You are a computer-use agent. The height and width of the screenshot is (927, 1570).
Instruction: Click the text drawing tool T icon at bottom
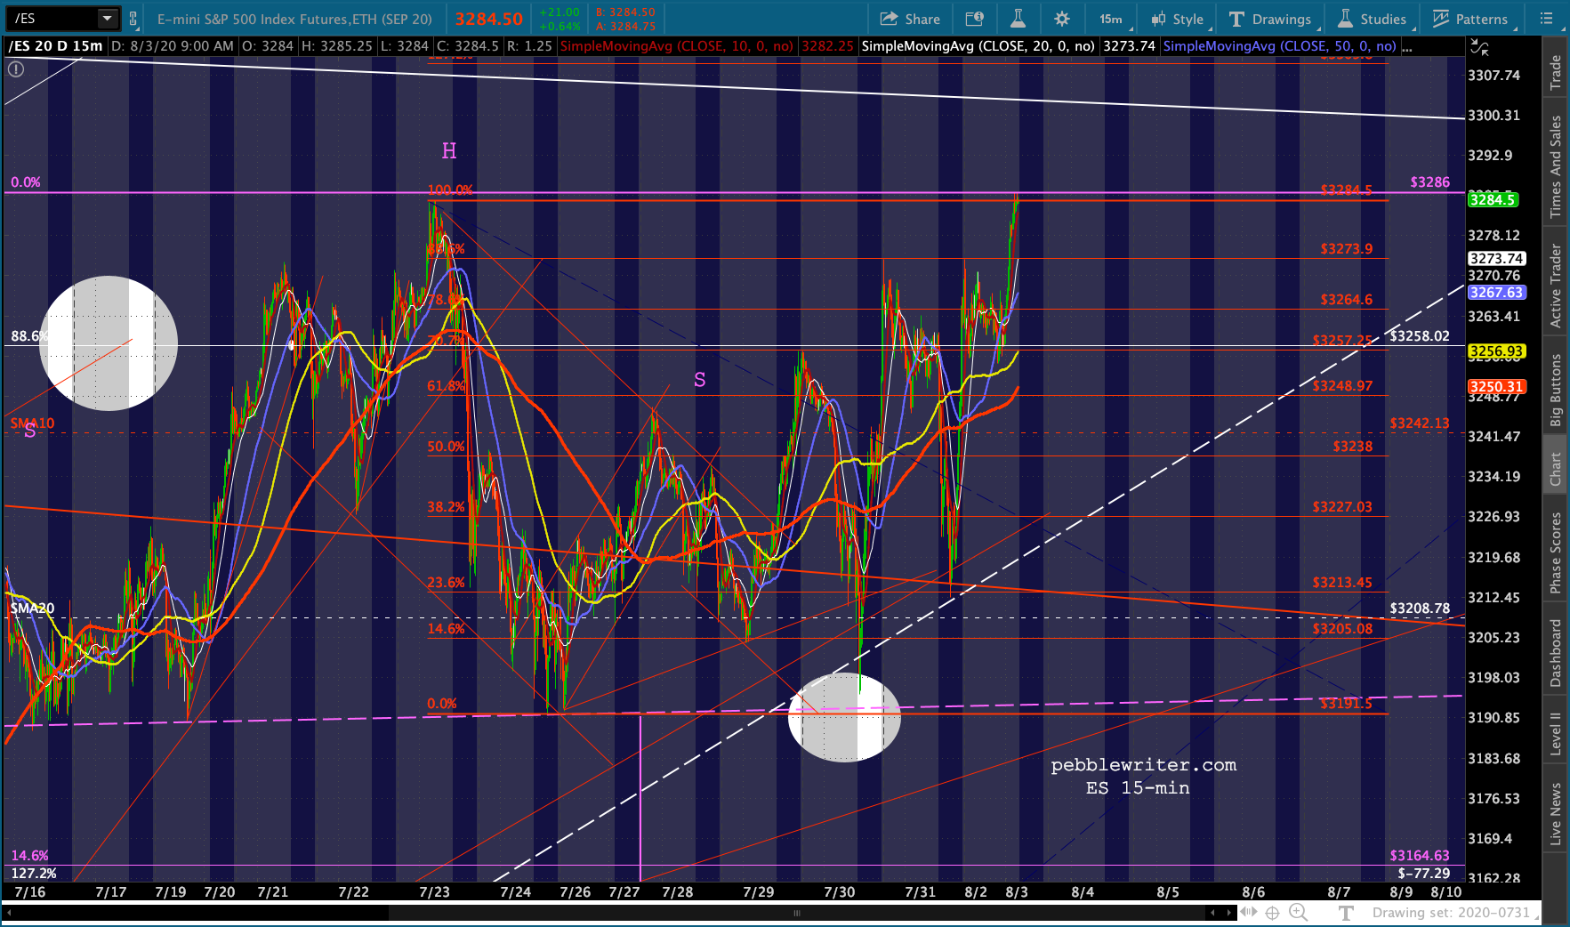pos(1346,913)
